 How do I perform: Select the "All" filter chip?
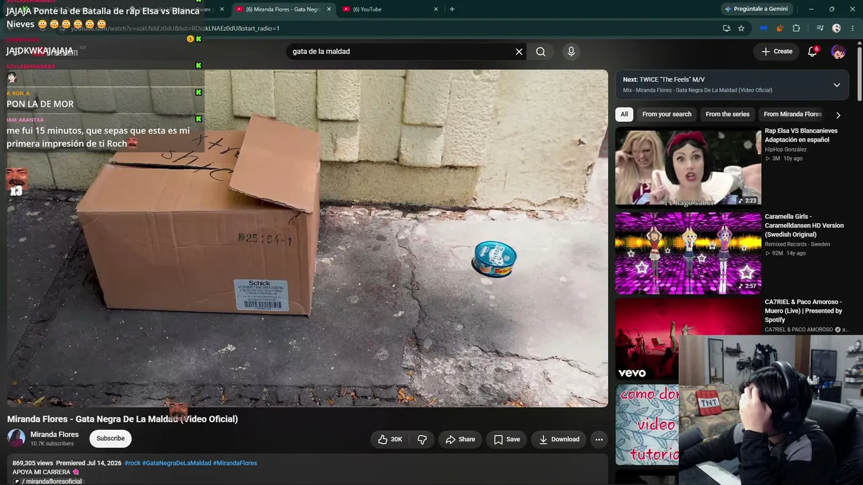point(624,115)
